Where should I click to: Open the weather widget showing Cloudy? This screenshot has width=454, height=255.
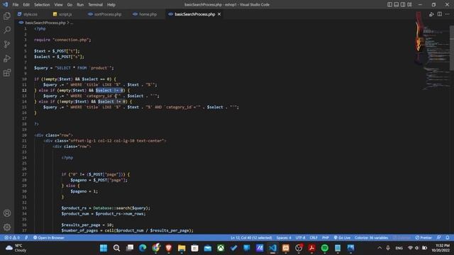[x=16, y=248]
